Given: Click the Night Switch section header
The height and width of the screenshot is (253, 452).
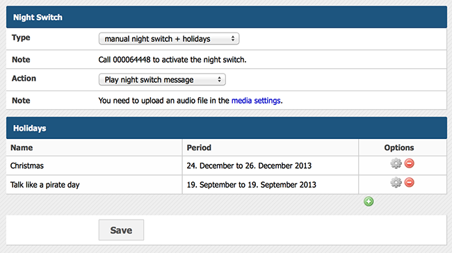Looking at the screenshot, I should tap(227, 17).
